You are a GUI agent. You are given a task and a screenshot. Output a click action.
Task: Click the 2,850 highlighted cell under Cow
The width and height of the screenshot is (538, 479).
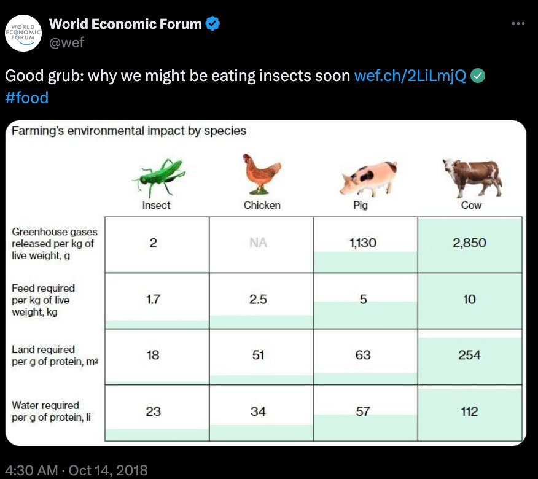pos(470,243)
